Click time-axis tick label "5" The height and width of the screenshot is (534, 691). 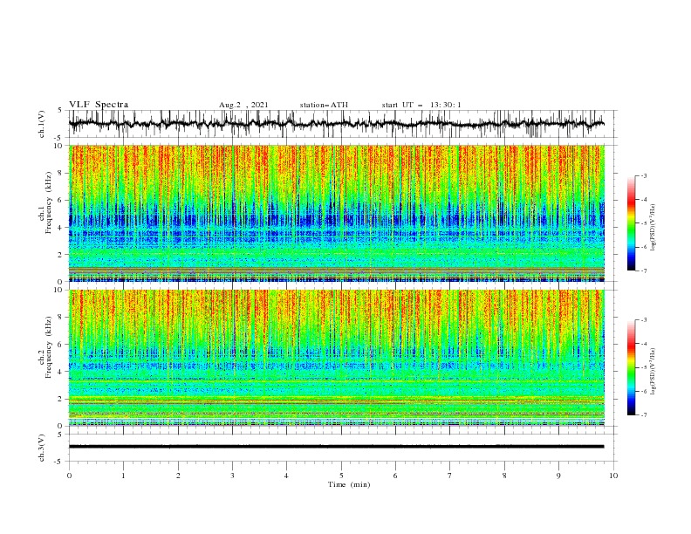(341, 476)
